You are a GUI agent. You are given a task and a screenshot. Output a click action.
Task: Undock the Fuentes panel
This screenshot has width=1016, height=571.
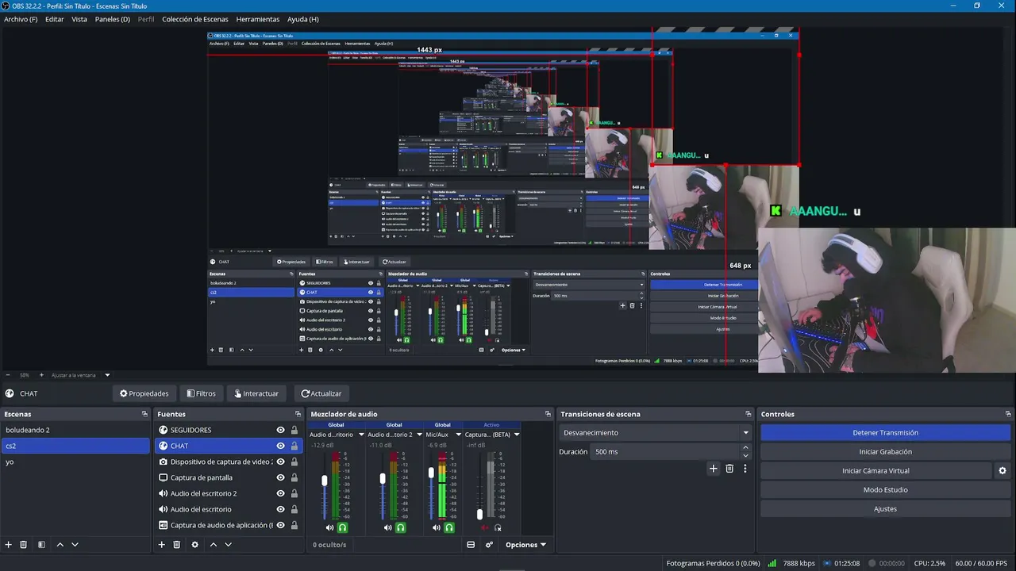pyautogui.click(x=298, y=414)
